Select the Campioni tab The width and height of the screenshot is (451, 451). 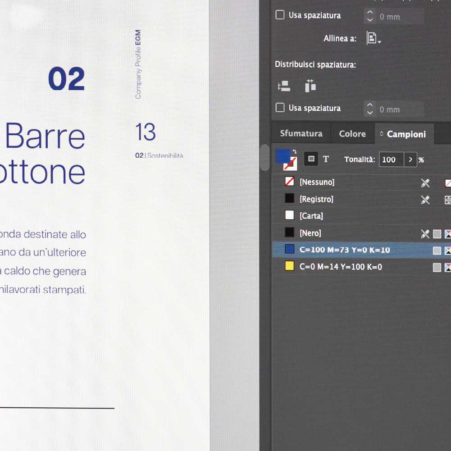click(x=404, y=134)
